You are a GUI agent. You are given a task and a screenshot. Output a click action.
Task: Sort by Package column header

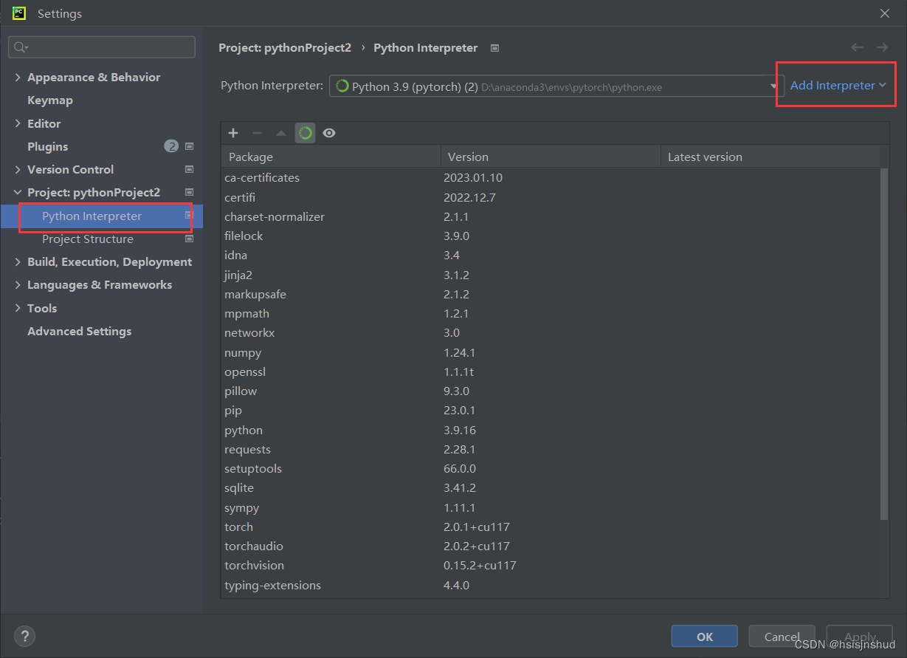point(331,157)
